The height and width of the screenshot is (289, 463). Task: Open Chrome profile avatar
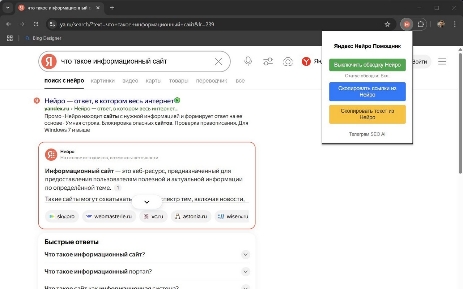click(x=441, y=24)
